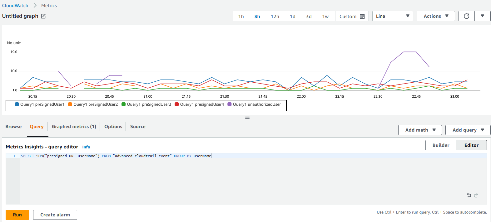This screenshot has height=222, width=491.
Task: Refresh the graph with the reload icon
Action: (466, 16)
